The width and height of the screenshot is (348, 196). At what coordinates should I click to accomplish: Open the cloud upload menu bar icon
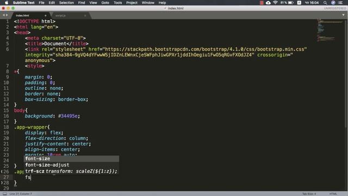point(268,3)
